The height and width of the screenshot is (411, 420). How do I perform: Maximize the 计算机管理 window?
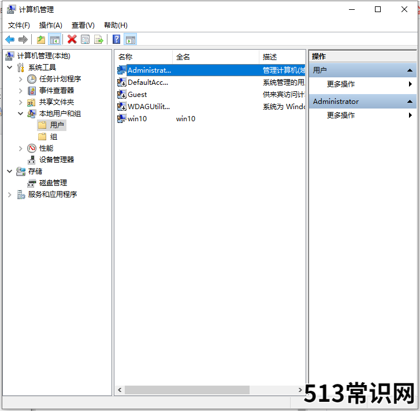(x=378, y=9)
